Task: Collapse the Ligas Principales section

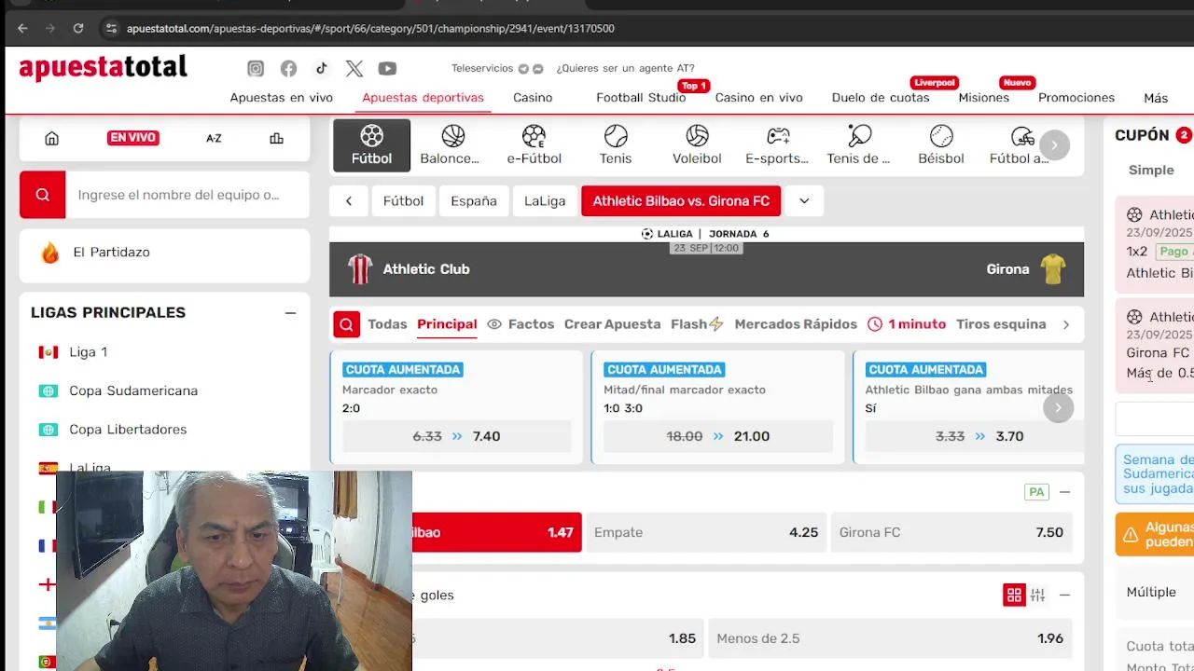Action: (290, 313)
